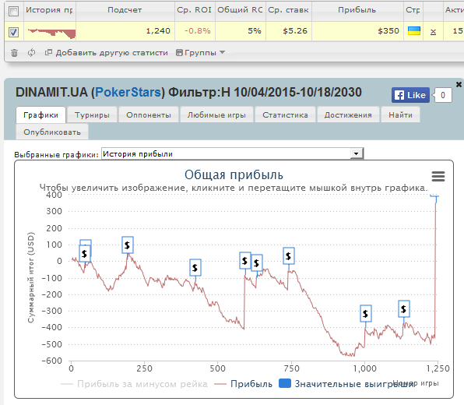Uncheck the DINAMIT.UA row checkbox
This screenshot has width=464, height=405.
(13, 32)
